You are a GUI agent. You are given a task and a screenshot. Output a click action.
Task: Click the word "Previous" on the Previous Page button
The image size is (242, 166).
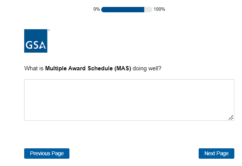(40, 153)
